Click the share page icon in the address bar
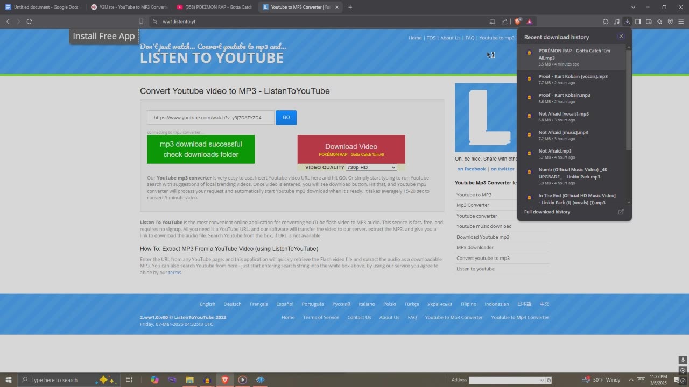689x387 pixels. point(504,21)
